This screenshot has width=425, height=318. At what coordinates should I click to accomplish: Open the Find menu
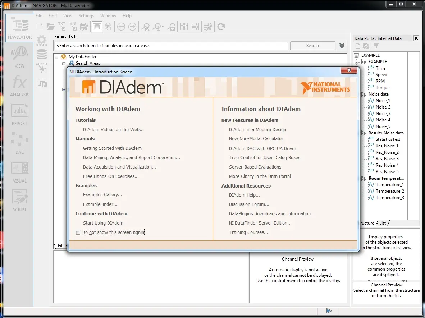[52, 16]
